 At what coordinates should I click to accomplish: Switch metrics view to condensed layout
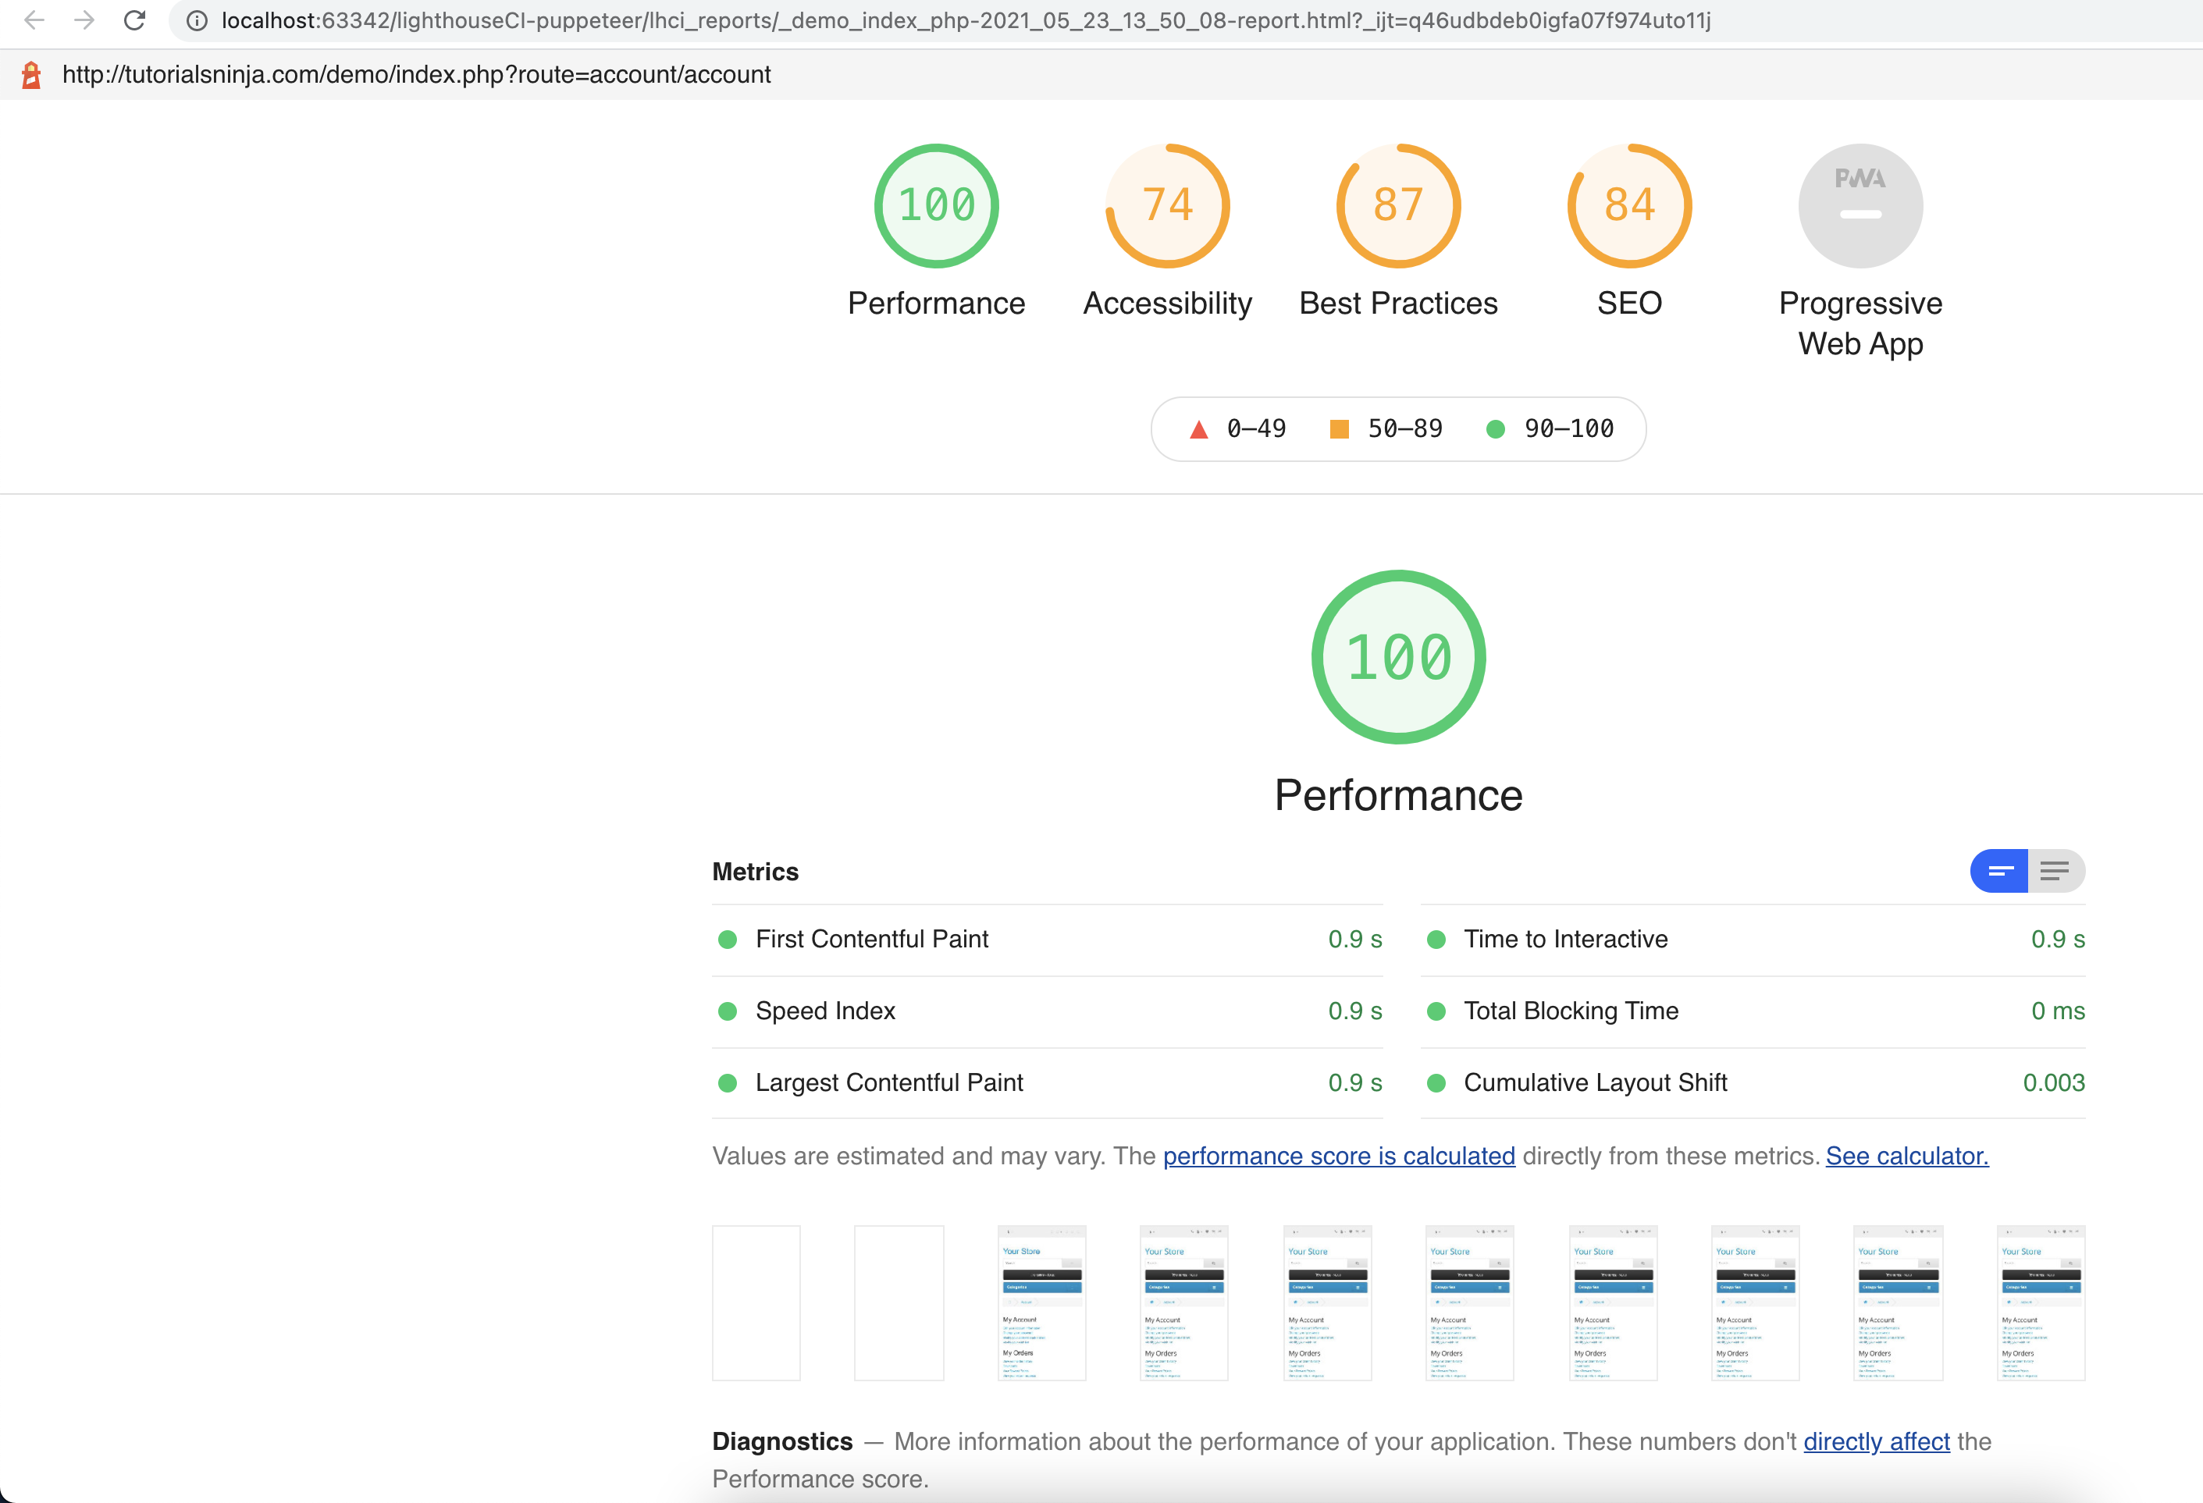pos(1999,870)
